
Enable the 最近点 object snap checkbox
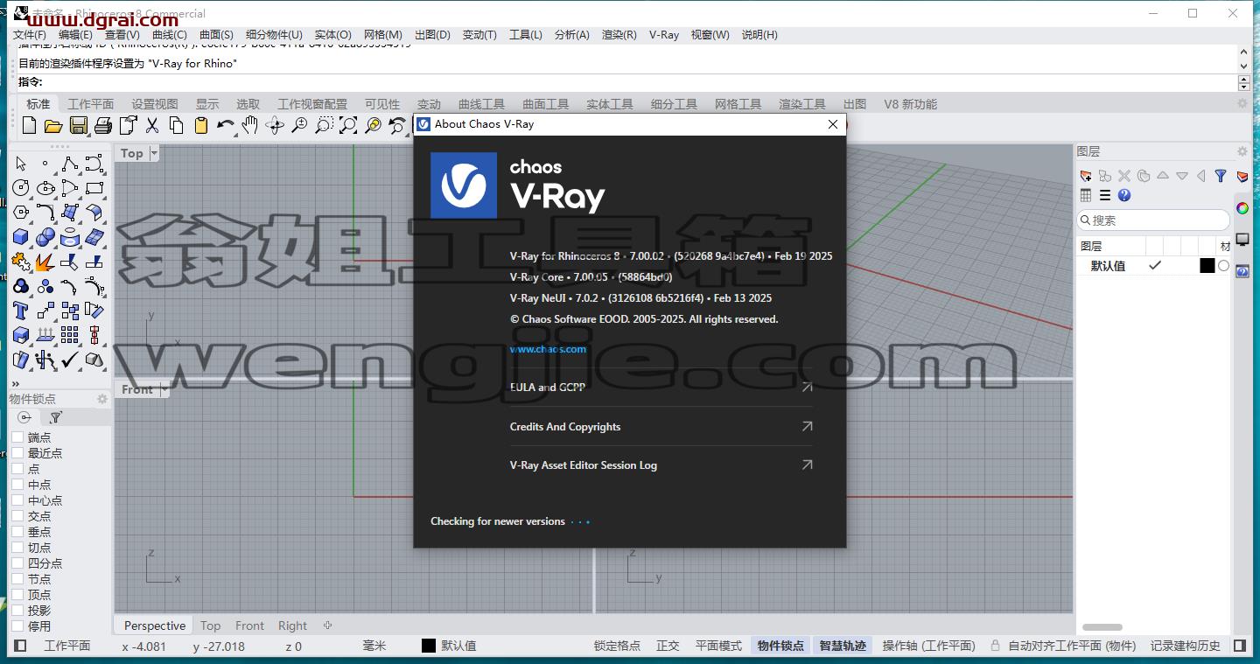pyautogui.click(x=17, y=452)
